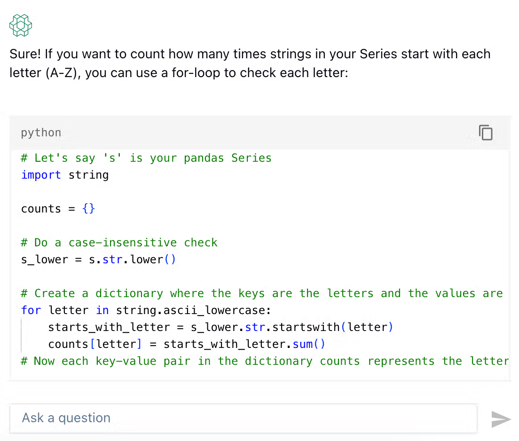Place cursor on the import string line
Viewport: 519px width, 441px height.
pos(65,175)
